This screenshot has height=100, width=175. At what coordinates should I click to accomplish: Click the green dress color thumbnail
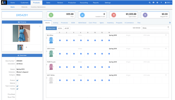pyautogui.click(x=51, y=54)
